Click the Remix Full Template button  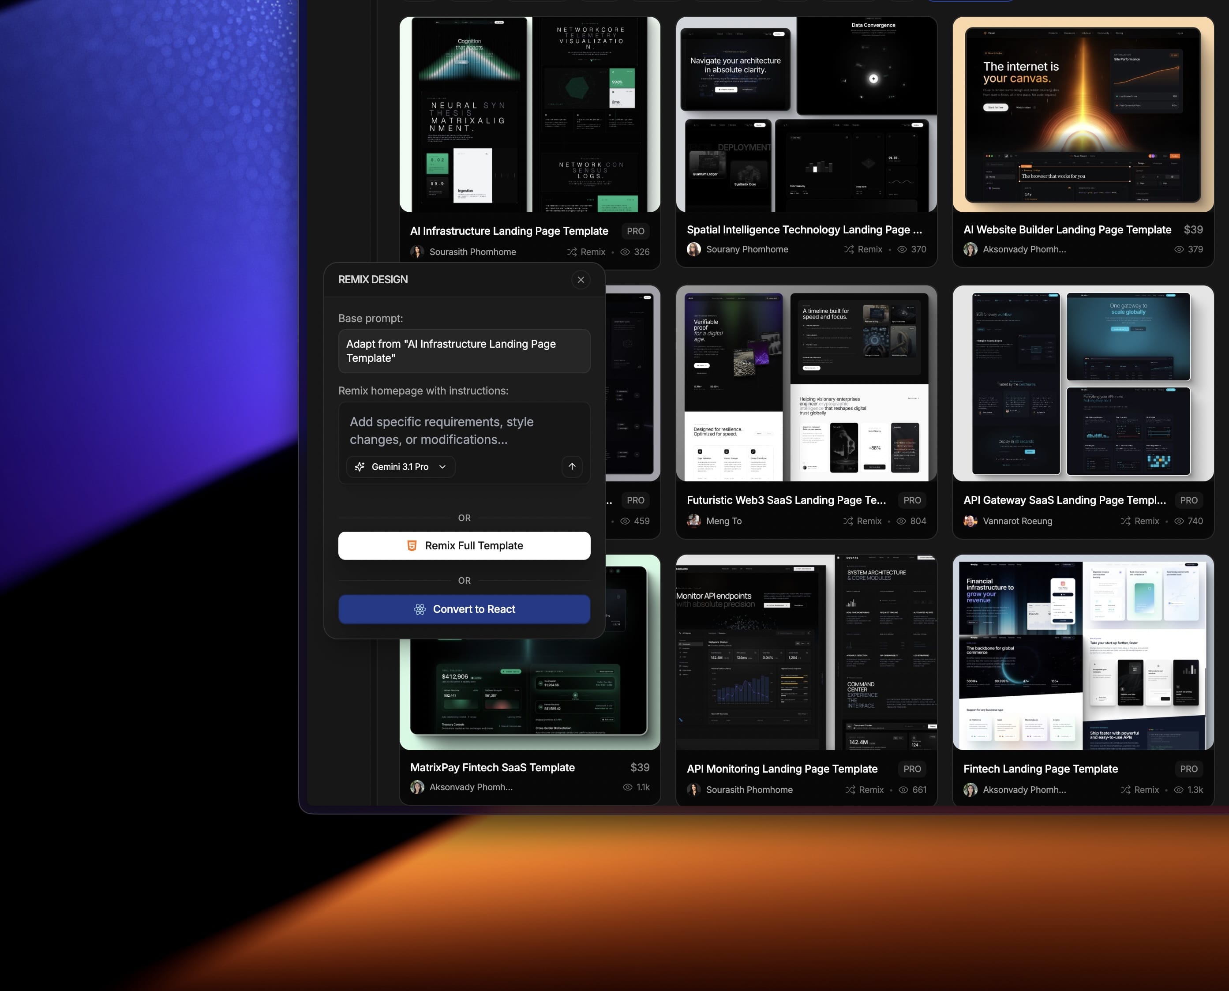pyautogui.click(x=464, y=545)
